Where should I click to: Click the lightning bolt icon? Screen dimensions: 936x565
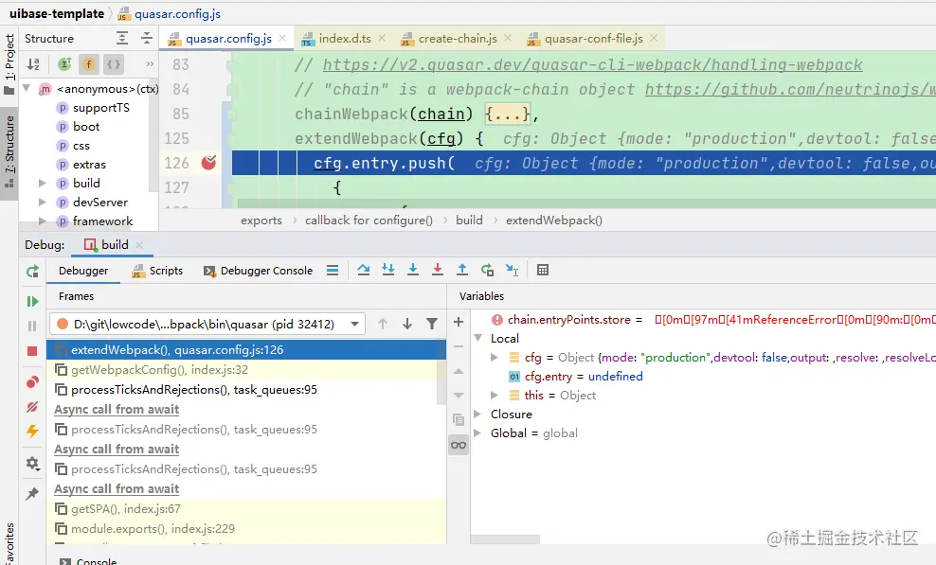(32, 431)
